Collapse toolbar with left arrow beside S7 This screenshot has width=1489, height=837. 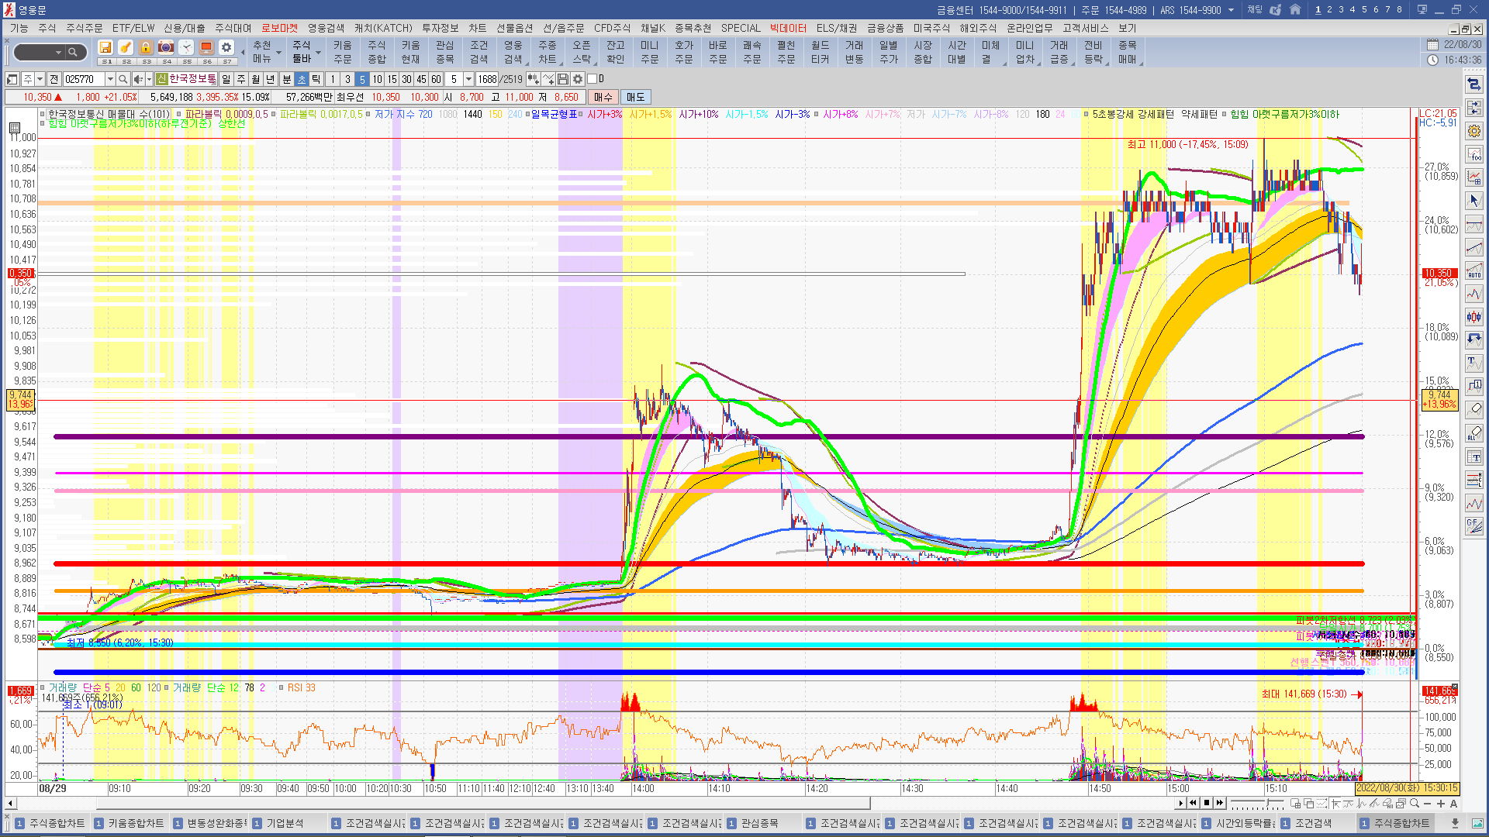click(x=243, y=52)
